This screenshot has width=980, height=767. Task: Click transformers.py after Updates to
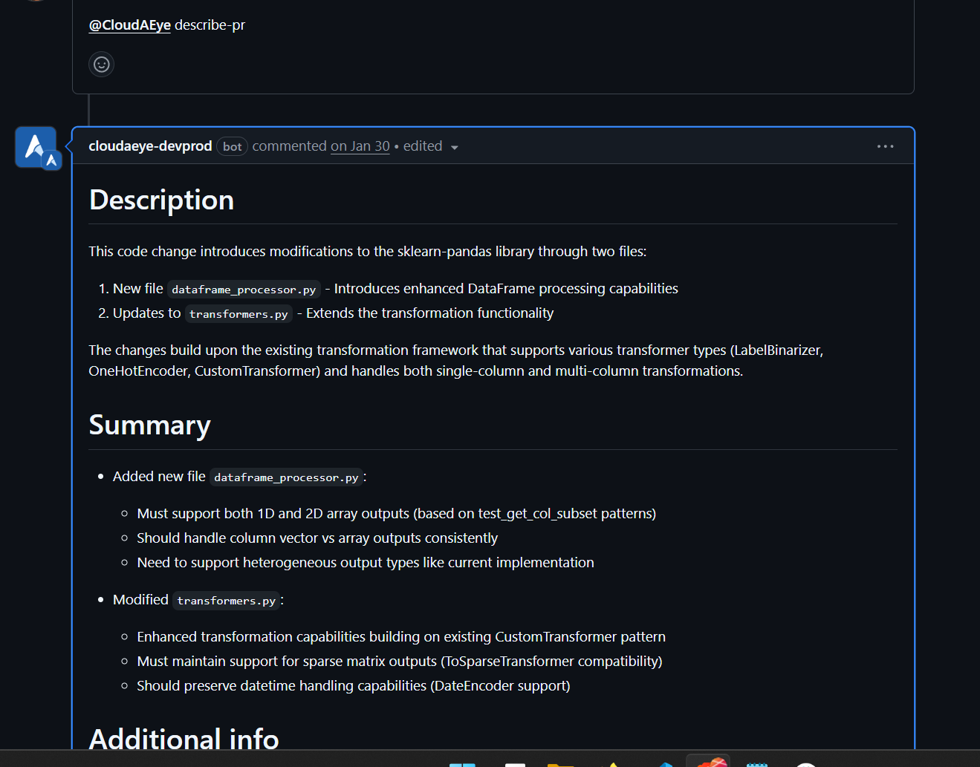238,314
